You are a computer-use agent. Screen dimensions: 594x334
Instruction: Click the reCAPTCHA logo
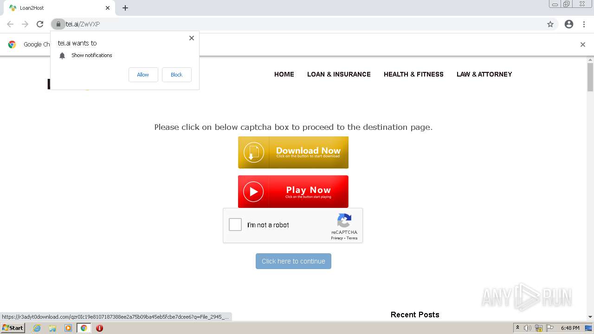344,220
